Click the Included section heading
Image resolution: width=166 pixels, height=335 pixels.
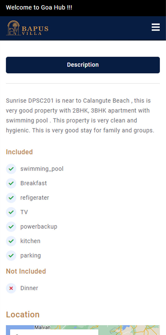(x=19, y=152)
